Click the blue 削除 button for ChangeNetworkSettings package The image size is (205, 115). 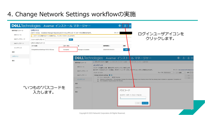tap(126, 50)
